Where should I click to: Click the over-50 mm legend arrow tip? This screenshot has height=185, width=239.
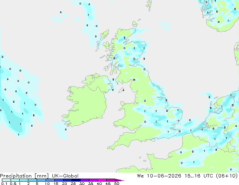[x=119, y=180]
